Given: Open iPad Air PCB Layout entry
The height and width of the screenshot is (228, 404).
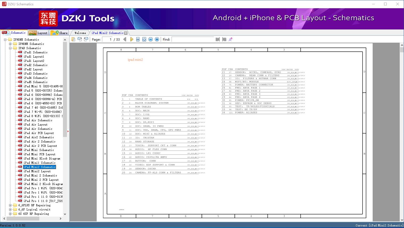Looking at the screenshot, I should [39, 133].
